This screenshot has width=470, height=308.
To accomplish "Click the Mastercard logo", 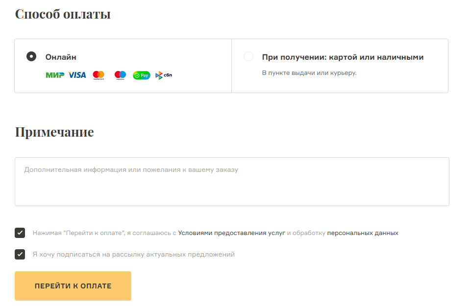I will (99, 75).
